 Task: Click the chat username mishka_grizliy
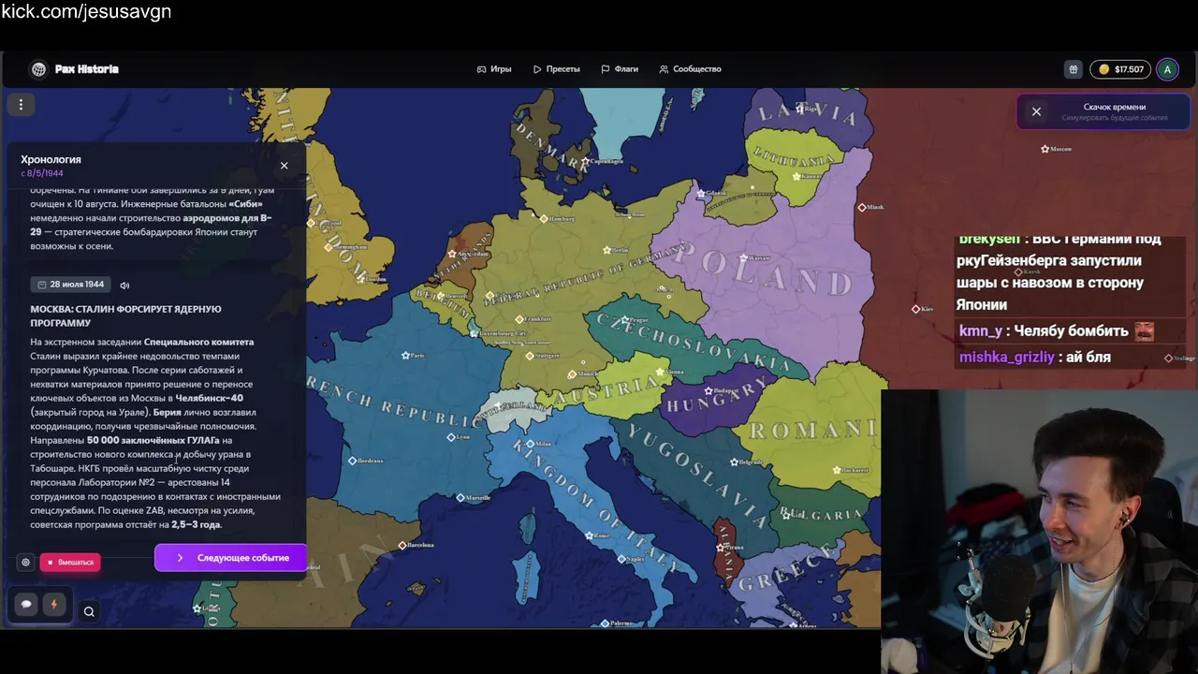(1006, 357)
